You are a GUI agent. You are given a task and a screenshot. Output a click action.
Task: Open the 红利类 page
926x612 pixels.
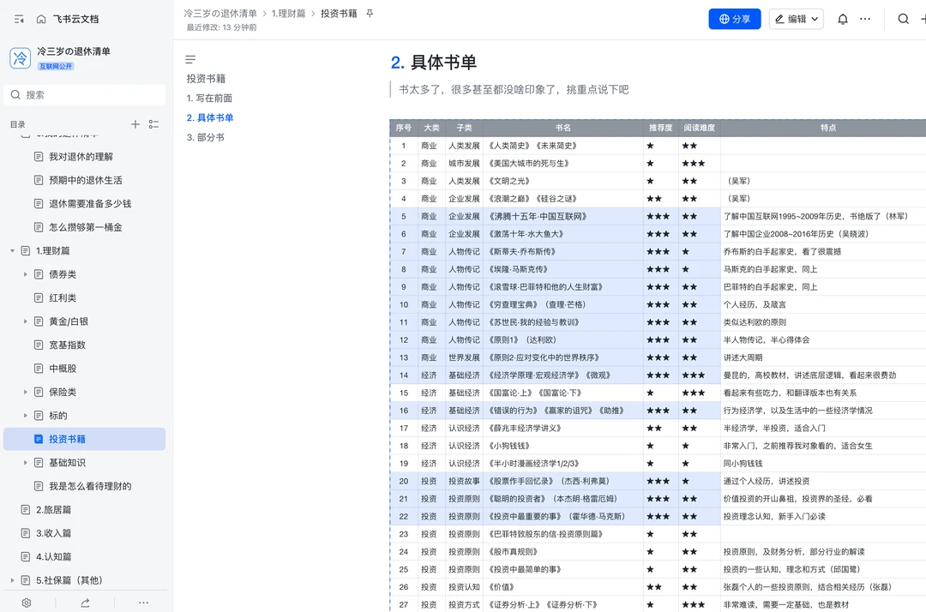(63, 298)
